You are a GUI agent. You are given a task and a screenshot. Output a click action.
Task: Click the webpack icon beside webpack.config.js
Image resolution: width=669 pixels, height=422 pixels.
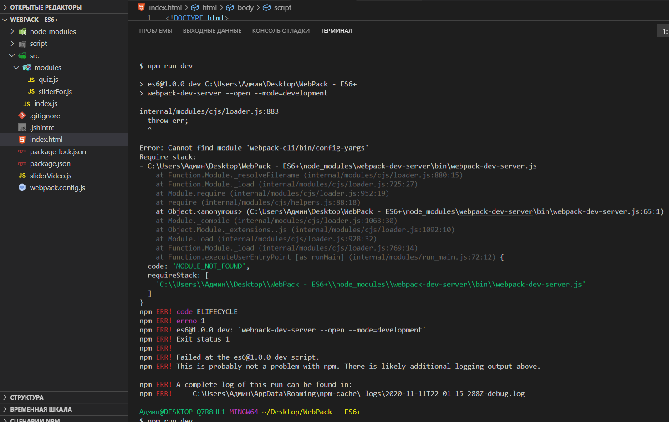click(22, 187)
